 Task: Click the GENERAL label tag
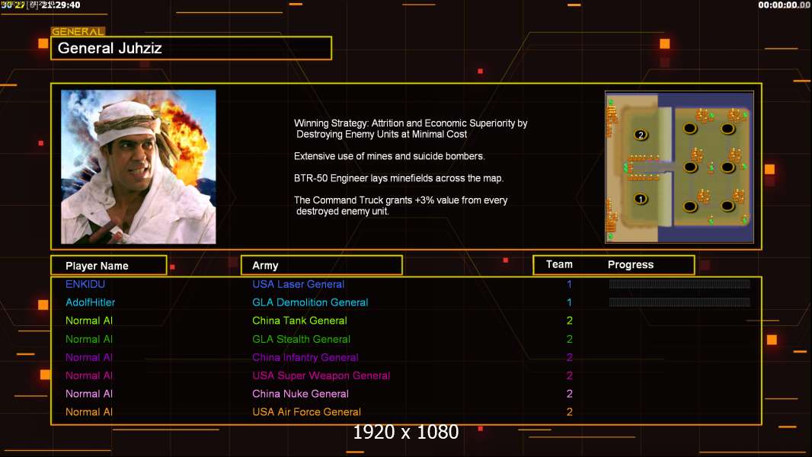point(78,31)
